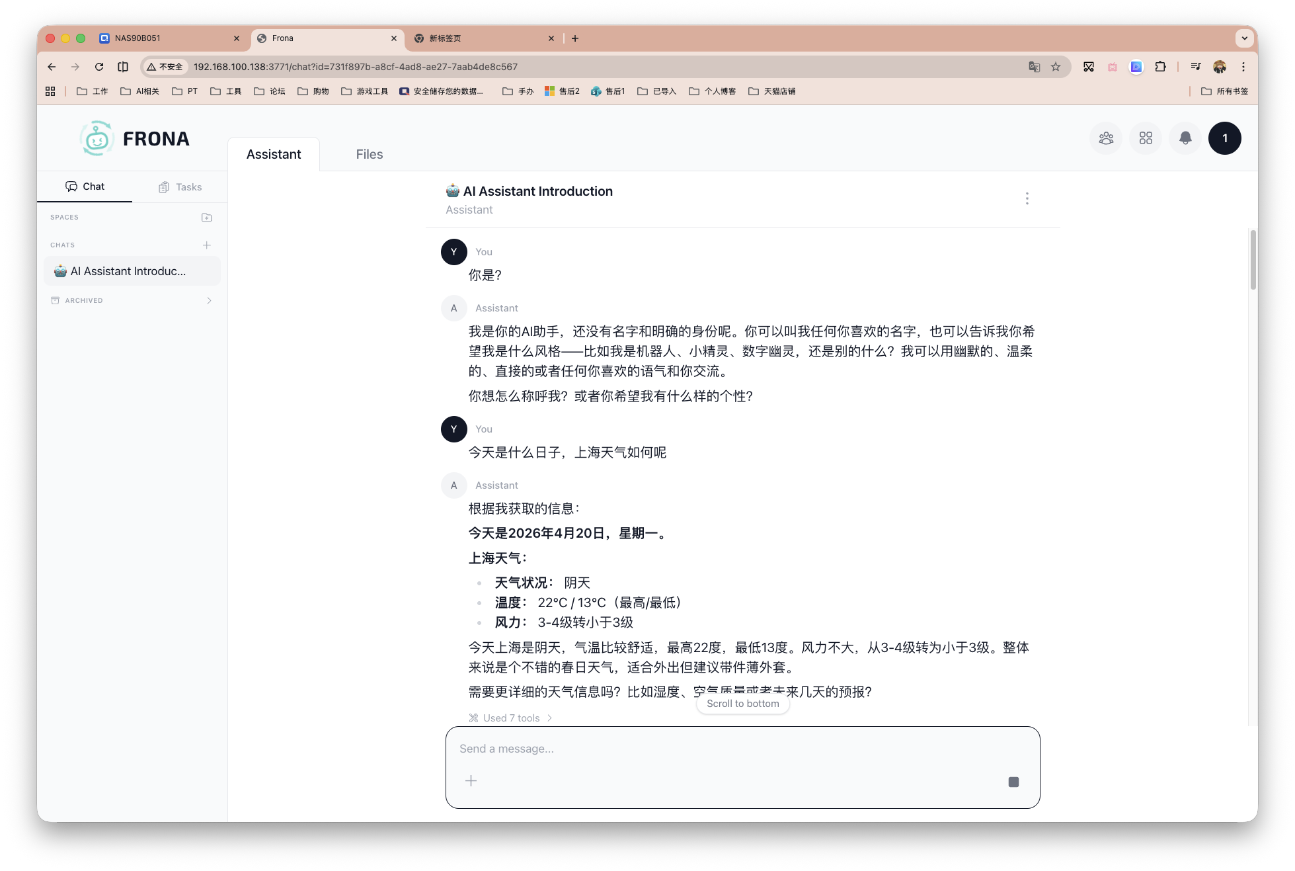The width and height of the screenshot is (1295, 871).
Task: Start a new chat with the plus icon
Action: pyautogui.click(x=207, y=245)
